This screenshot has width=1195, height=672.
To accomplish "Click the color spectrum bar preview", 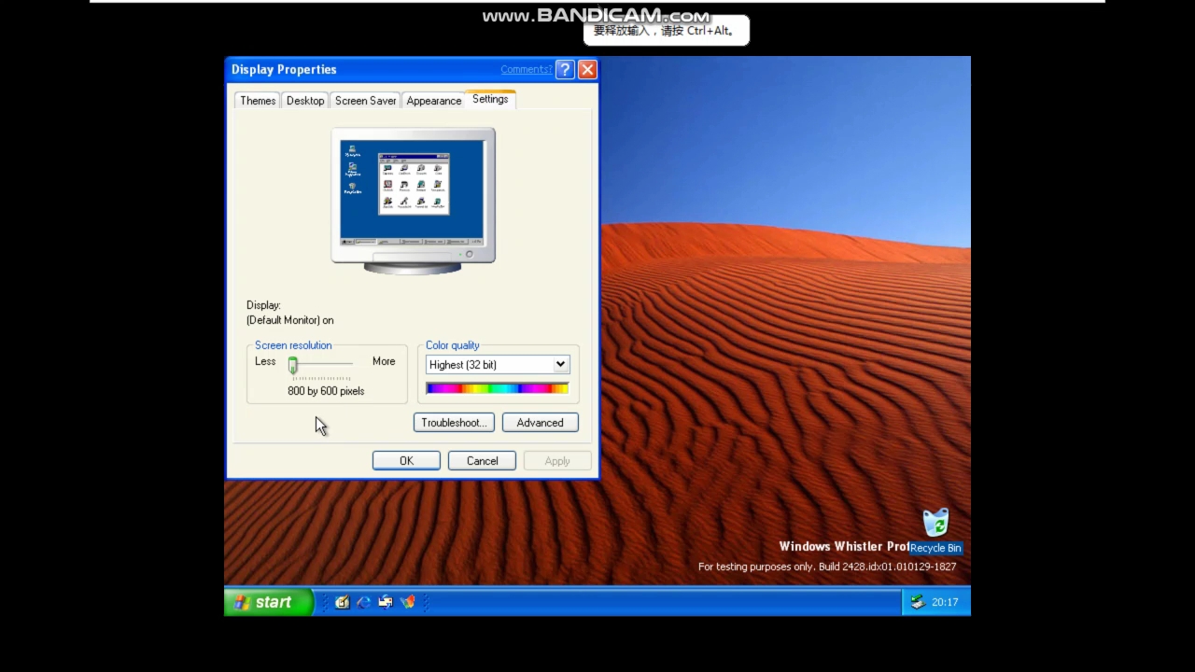I will (x=497, y=388).
